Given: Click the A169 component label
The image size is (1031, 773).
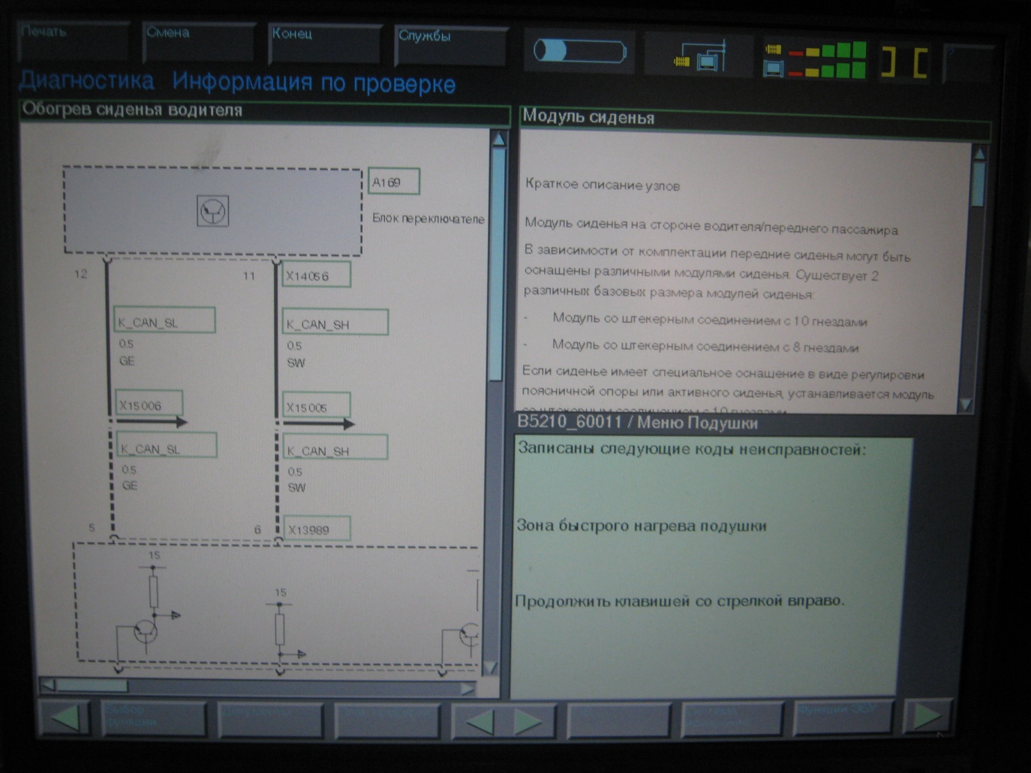Looking at the screenshot, I should (x=394, y=182).
